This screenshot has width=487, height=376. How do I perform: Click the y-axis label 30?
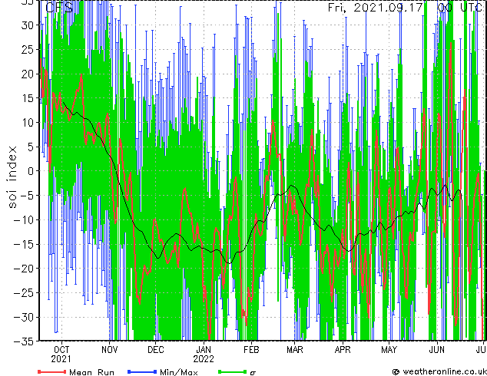coord(28,25)
